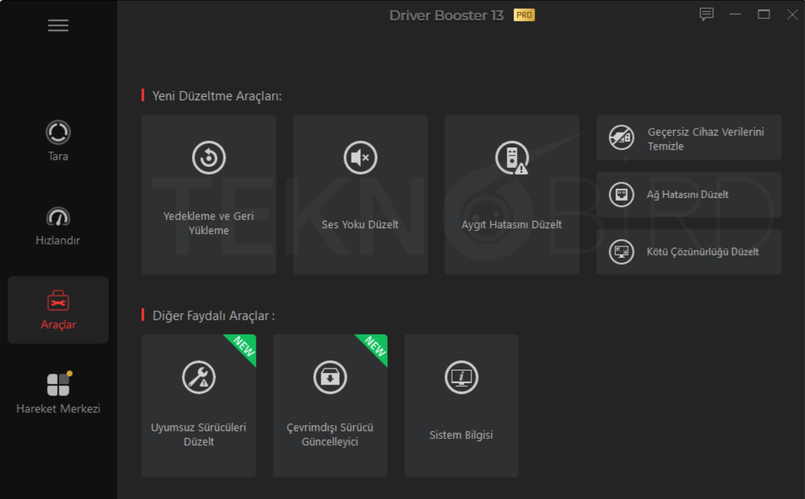Click the Ağ Hatasını Düzelt text

coord(688,195)
